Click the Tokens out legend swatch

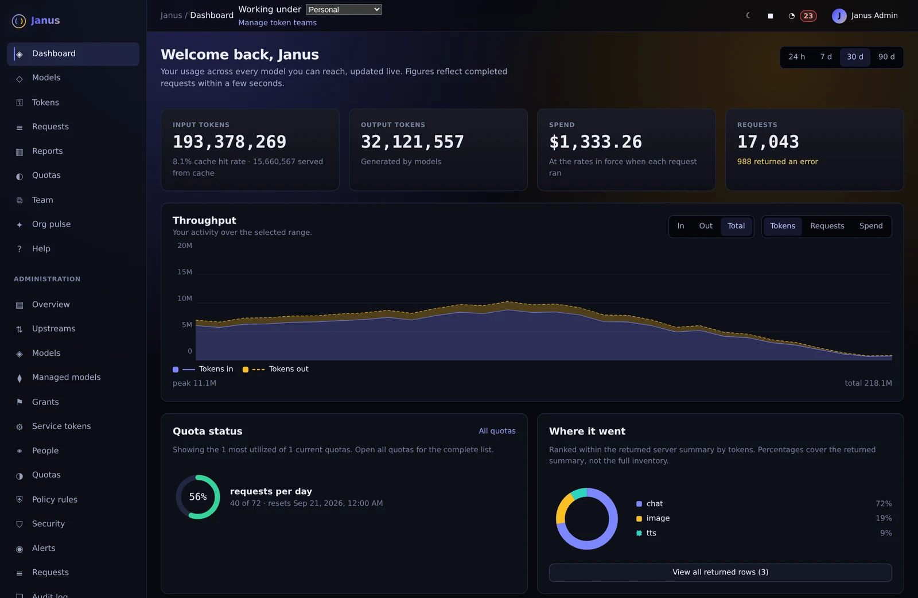point(246,370)
